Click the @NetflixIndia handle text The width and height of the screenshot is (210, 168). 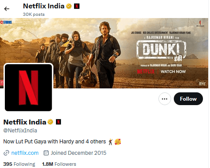[x=20, y=131]
